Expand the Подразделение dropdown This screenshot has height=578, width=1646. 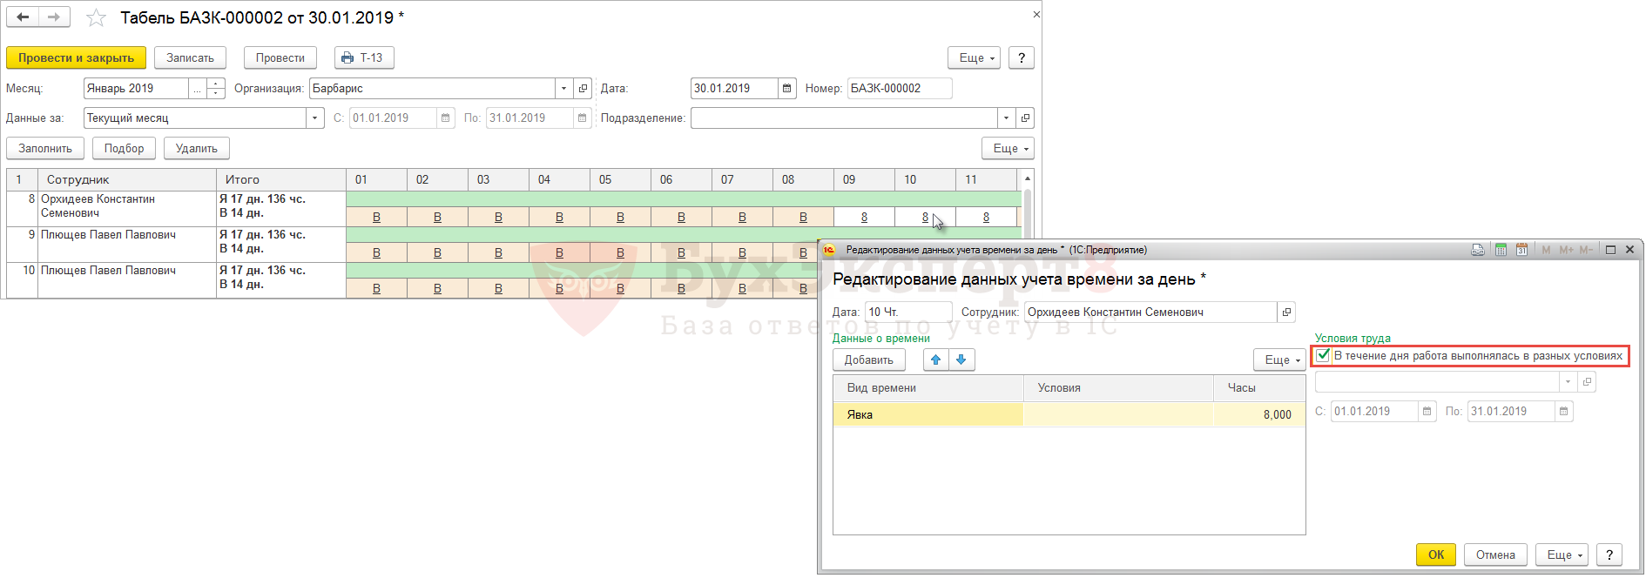coord(1006,118)
